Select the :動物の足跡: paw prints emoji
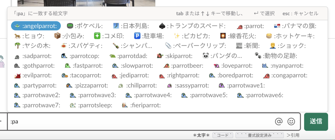The height and width of the screenshot is (140, 335). [x=276, y=56]
